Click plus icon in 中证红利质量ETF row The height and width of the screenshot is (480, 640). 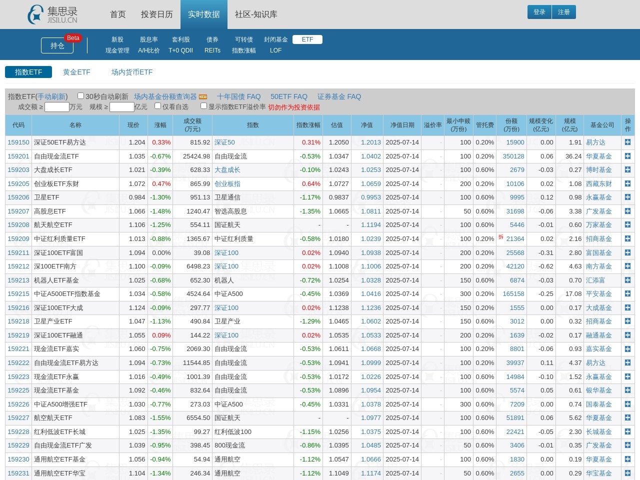627,239
